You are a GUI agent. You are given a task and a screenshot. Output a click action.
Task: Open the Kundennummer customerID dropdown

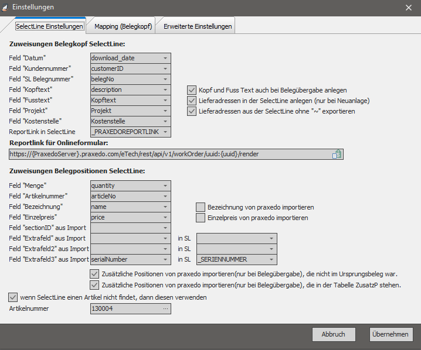pos(165,69)
